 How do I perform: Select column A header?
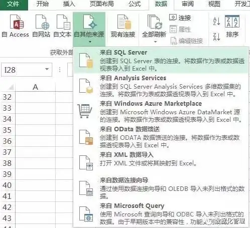coord(35,87)
